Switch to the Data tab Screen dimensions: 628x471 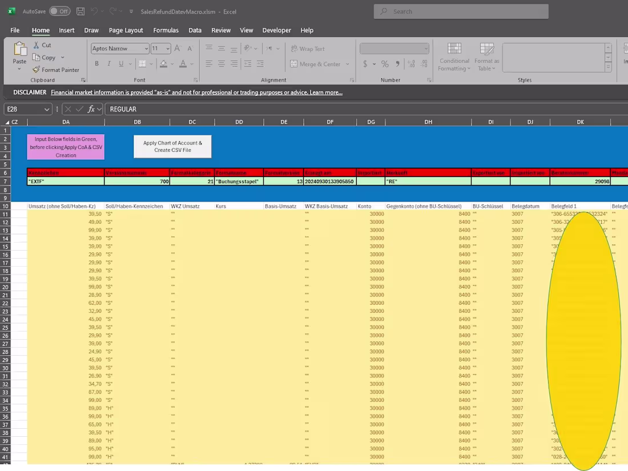[x=195, y=30]
